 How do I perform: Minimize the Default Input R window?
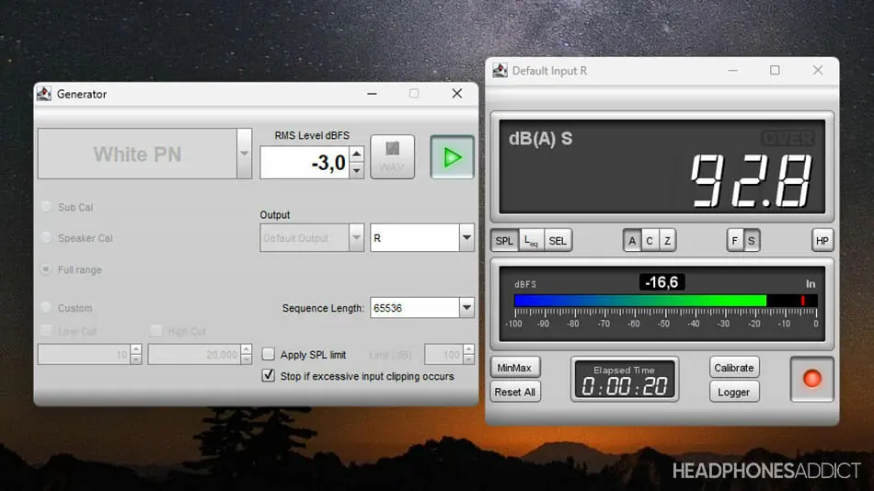click(733, 70)
